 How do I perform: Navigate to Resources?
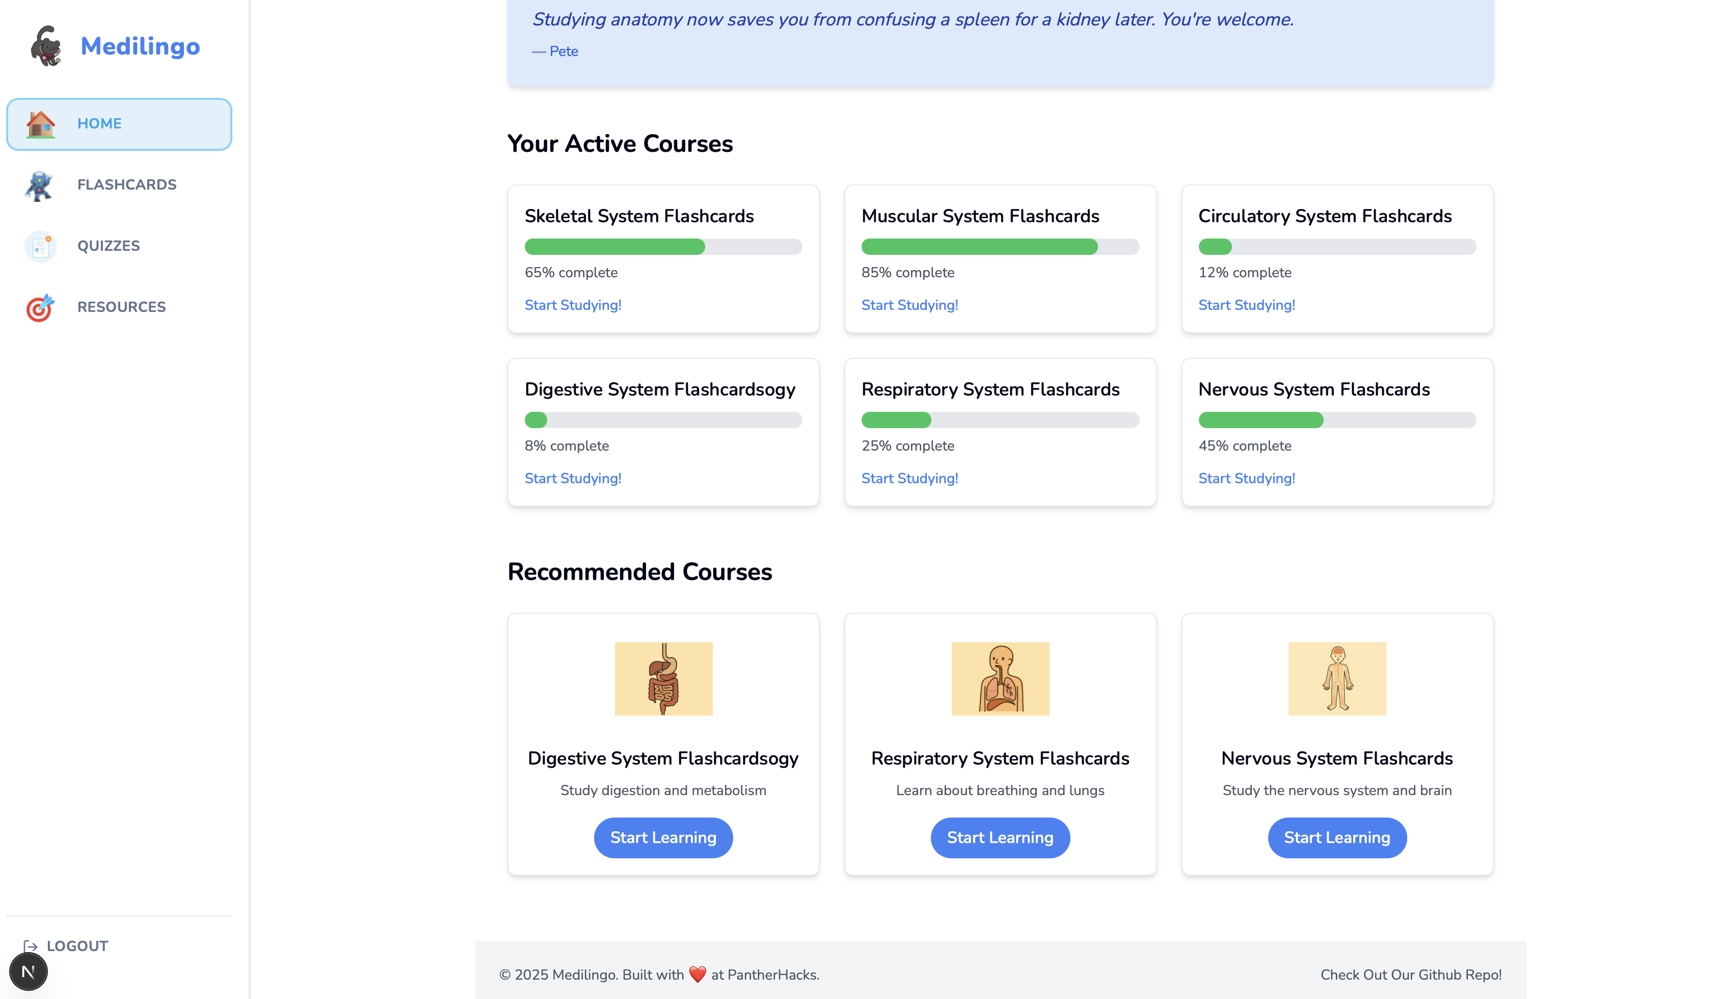[119, 307]
